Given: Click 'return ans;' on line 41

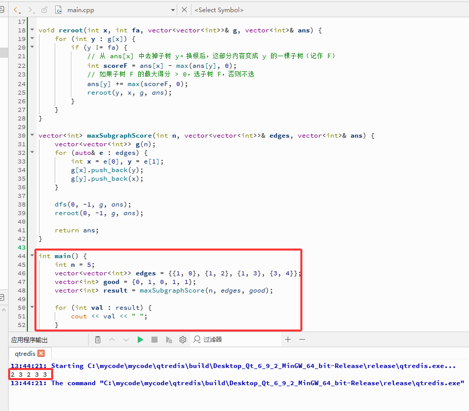Looking at the screenshot, I should pyautogui.click(x=76, y=230).
